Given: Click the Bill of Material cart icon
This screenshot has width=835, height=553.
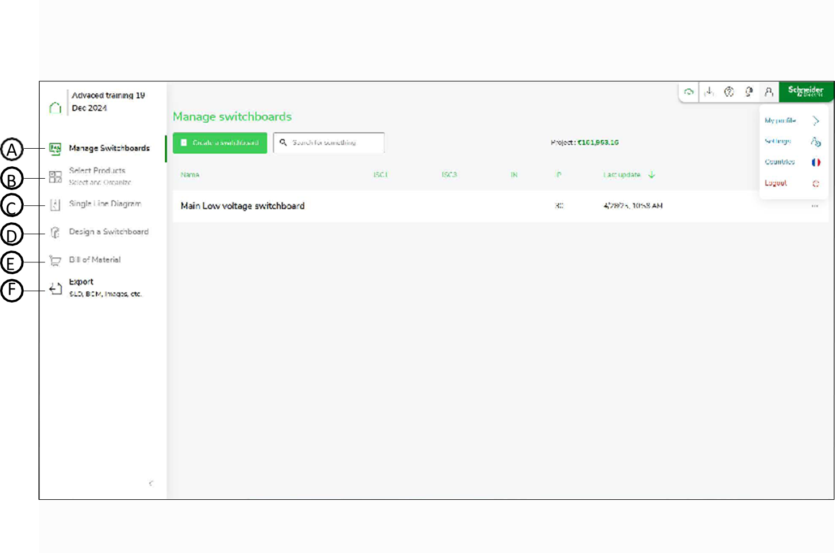Looking at the screenshot, I should pos(55,261).
